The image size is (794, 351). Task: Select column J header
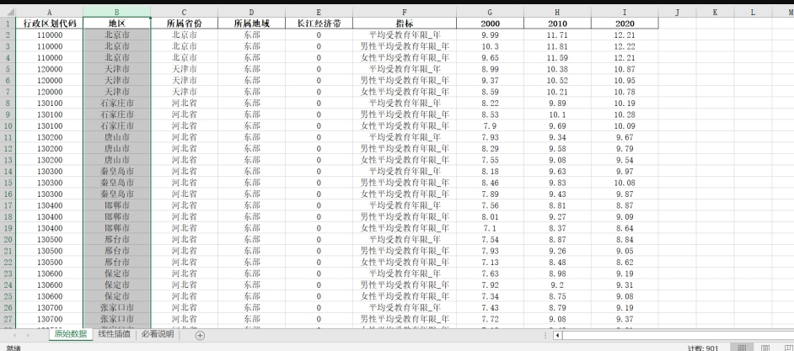677,12
